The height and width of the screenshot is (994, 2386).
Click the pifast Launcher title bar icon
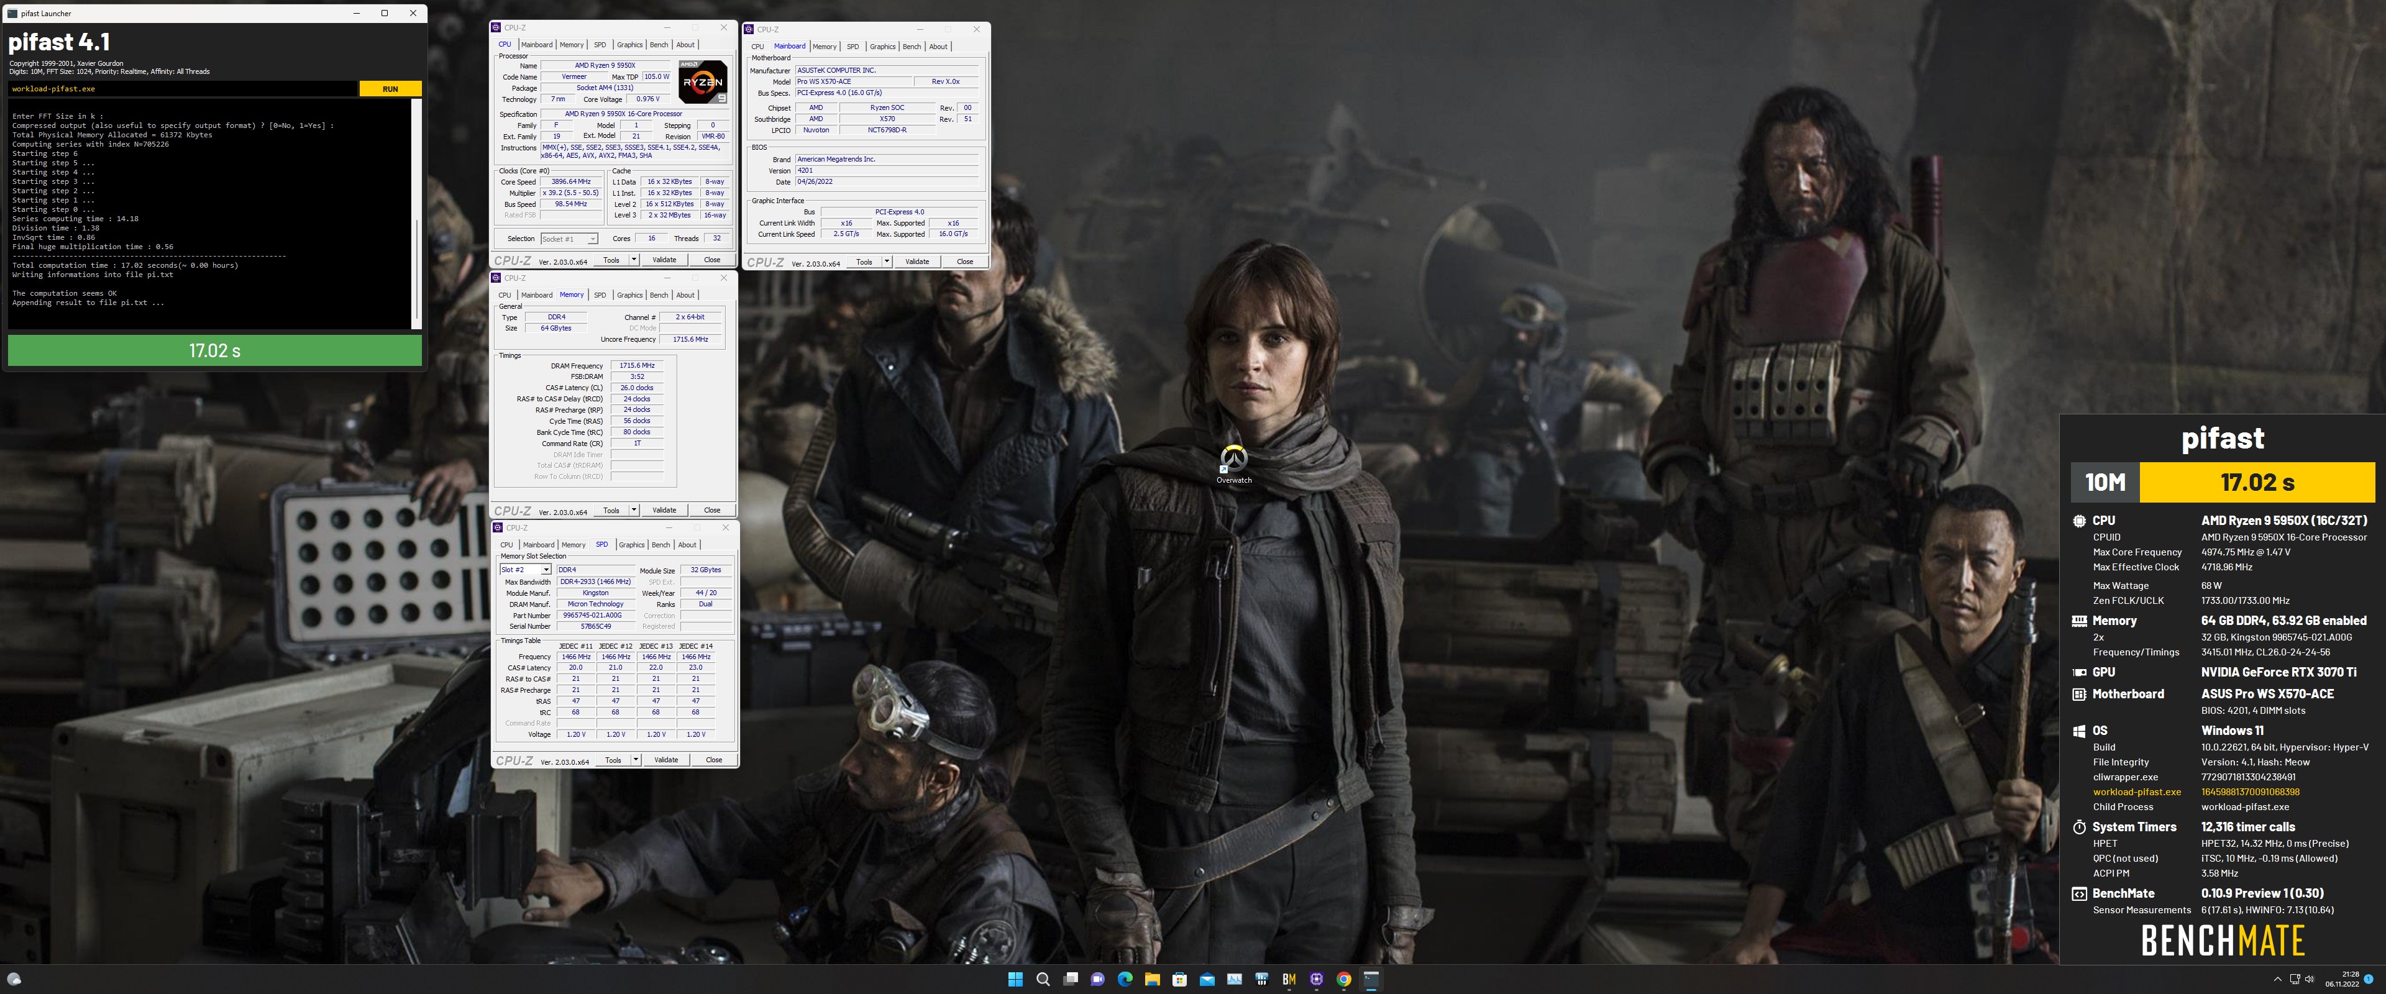tap(12, 14)
